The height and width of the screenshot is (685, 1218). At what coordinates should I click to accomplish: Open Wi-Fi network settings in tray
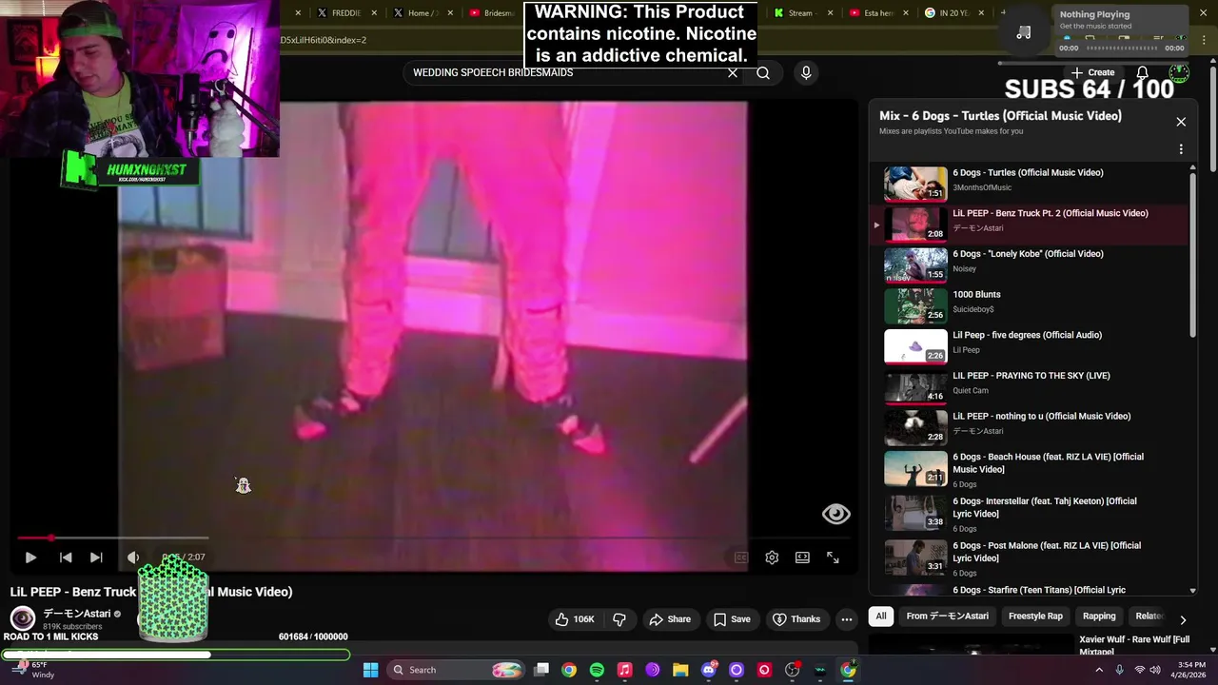[1139, 670]
